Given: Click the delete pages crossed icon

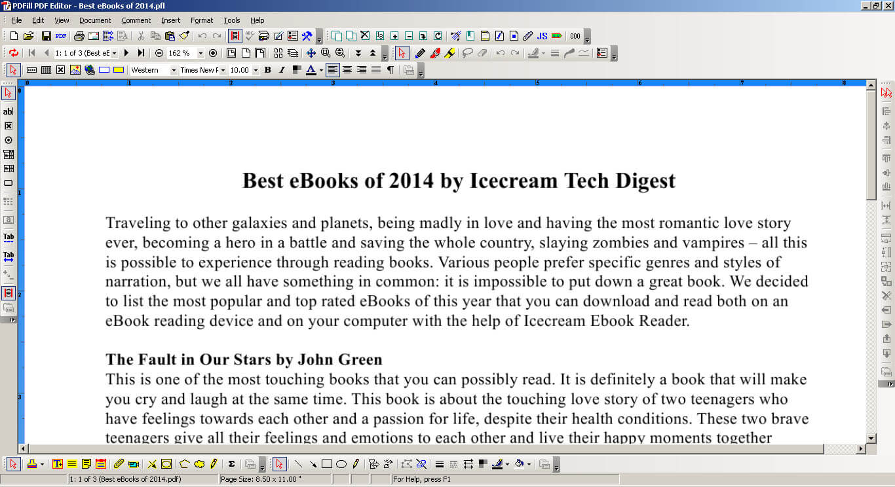Looking at the screenshot, I should [x=365, y=36].
